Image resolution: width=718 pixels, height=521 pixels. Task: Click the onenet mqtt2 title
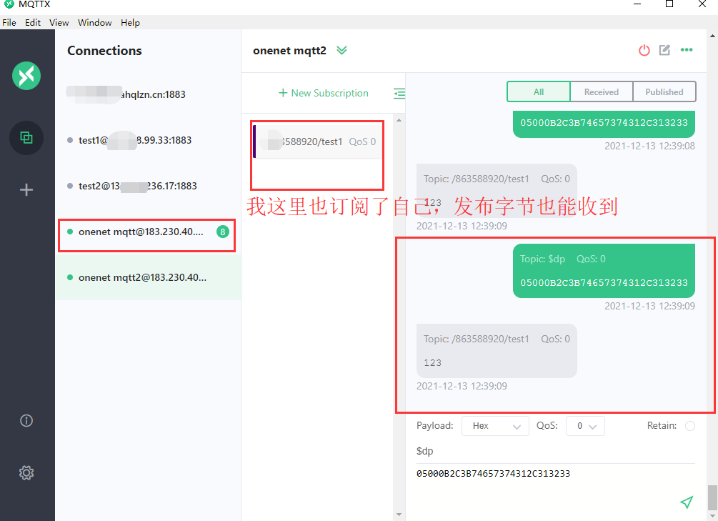point(289,51)
